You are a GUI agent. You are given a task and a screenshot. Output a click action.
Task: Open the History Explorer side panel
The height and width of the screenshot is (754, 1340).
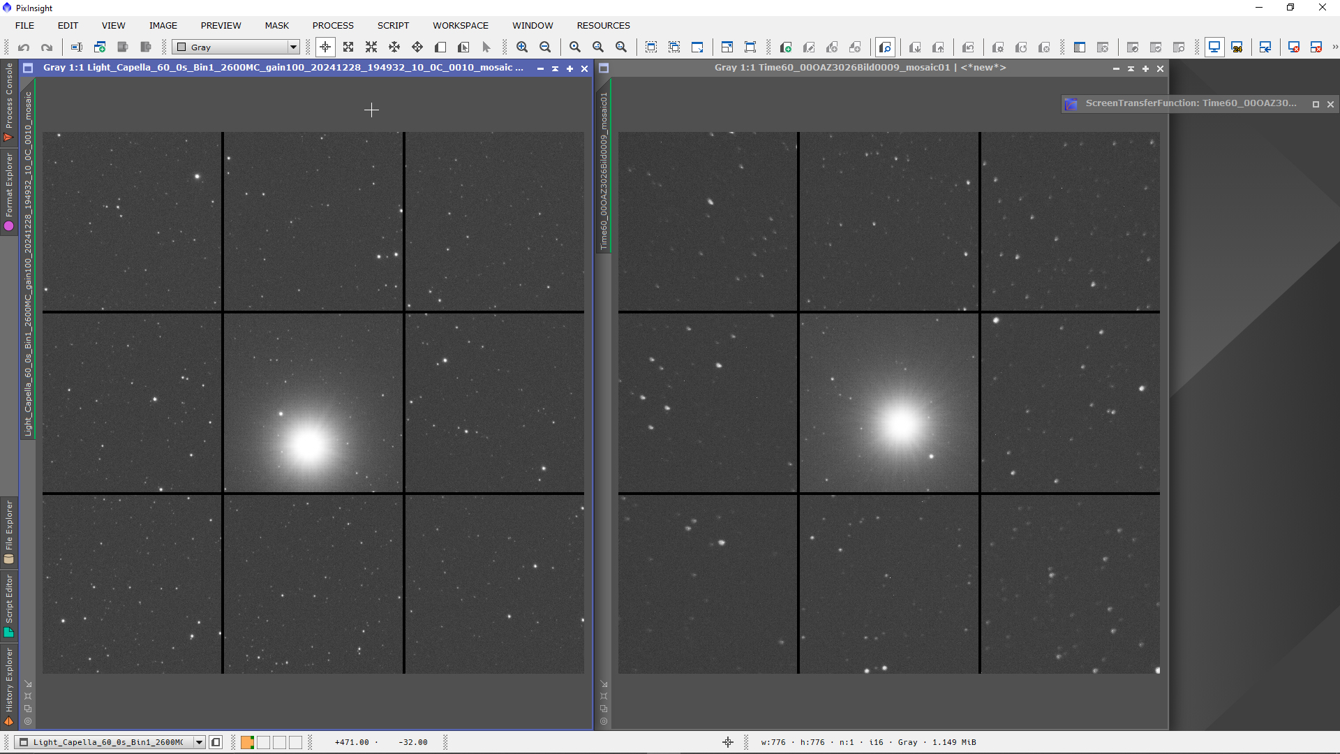point(9,688)
